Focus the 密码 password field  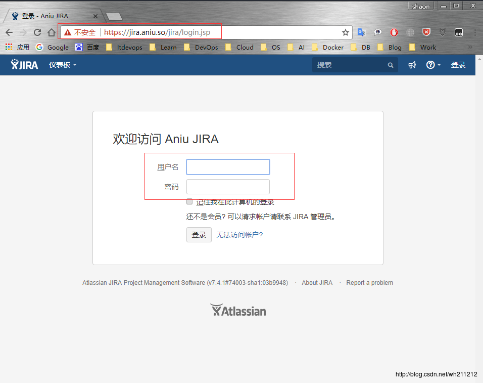pos(228,187)
